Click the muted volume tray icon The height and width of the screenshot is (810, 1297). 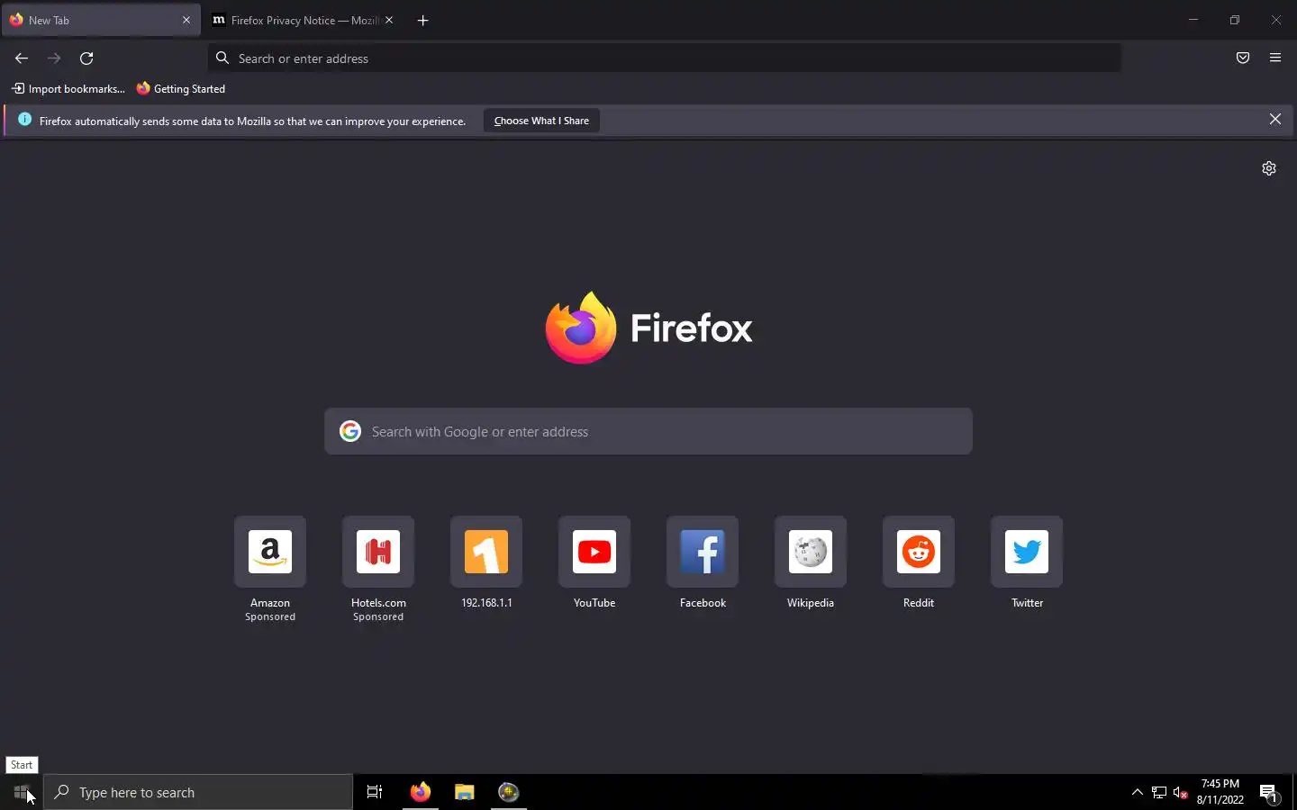[x=1181, y=792]
